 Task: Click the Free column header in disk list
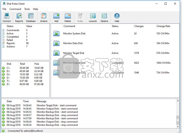tap(41, 64)
